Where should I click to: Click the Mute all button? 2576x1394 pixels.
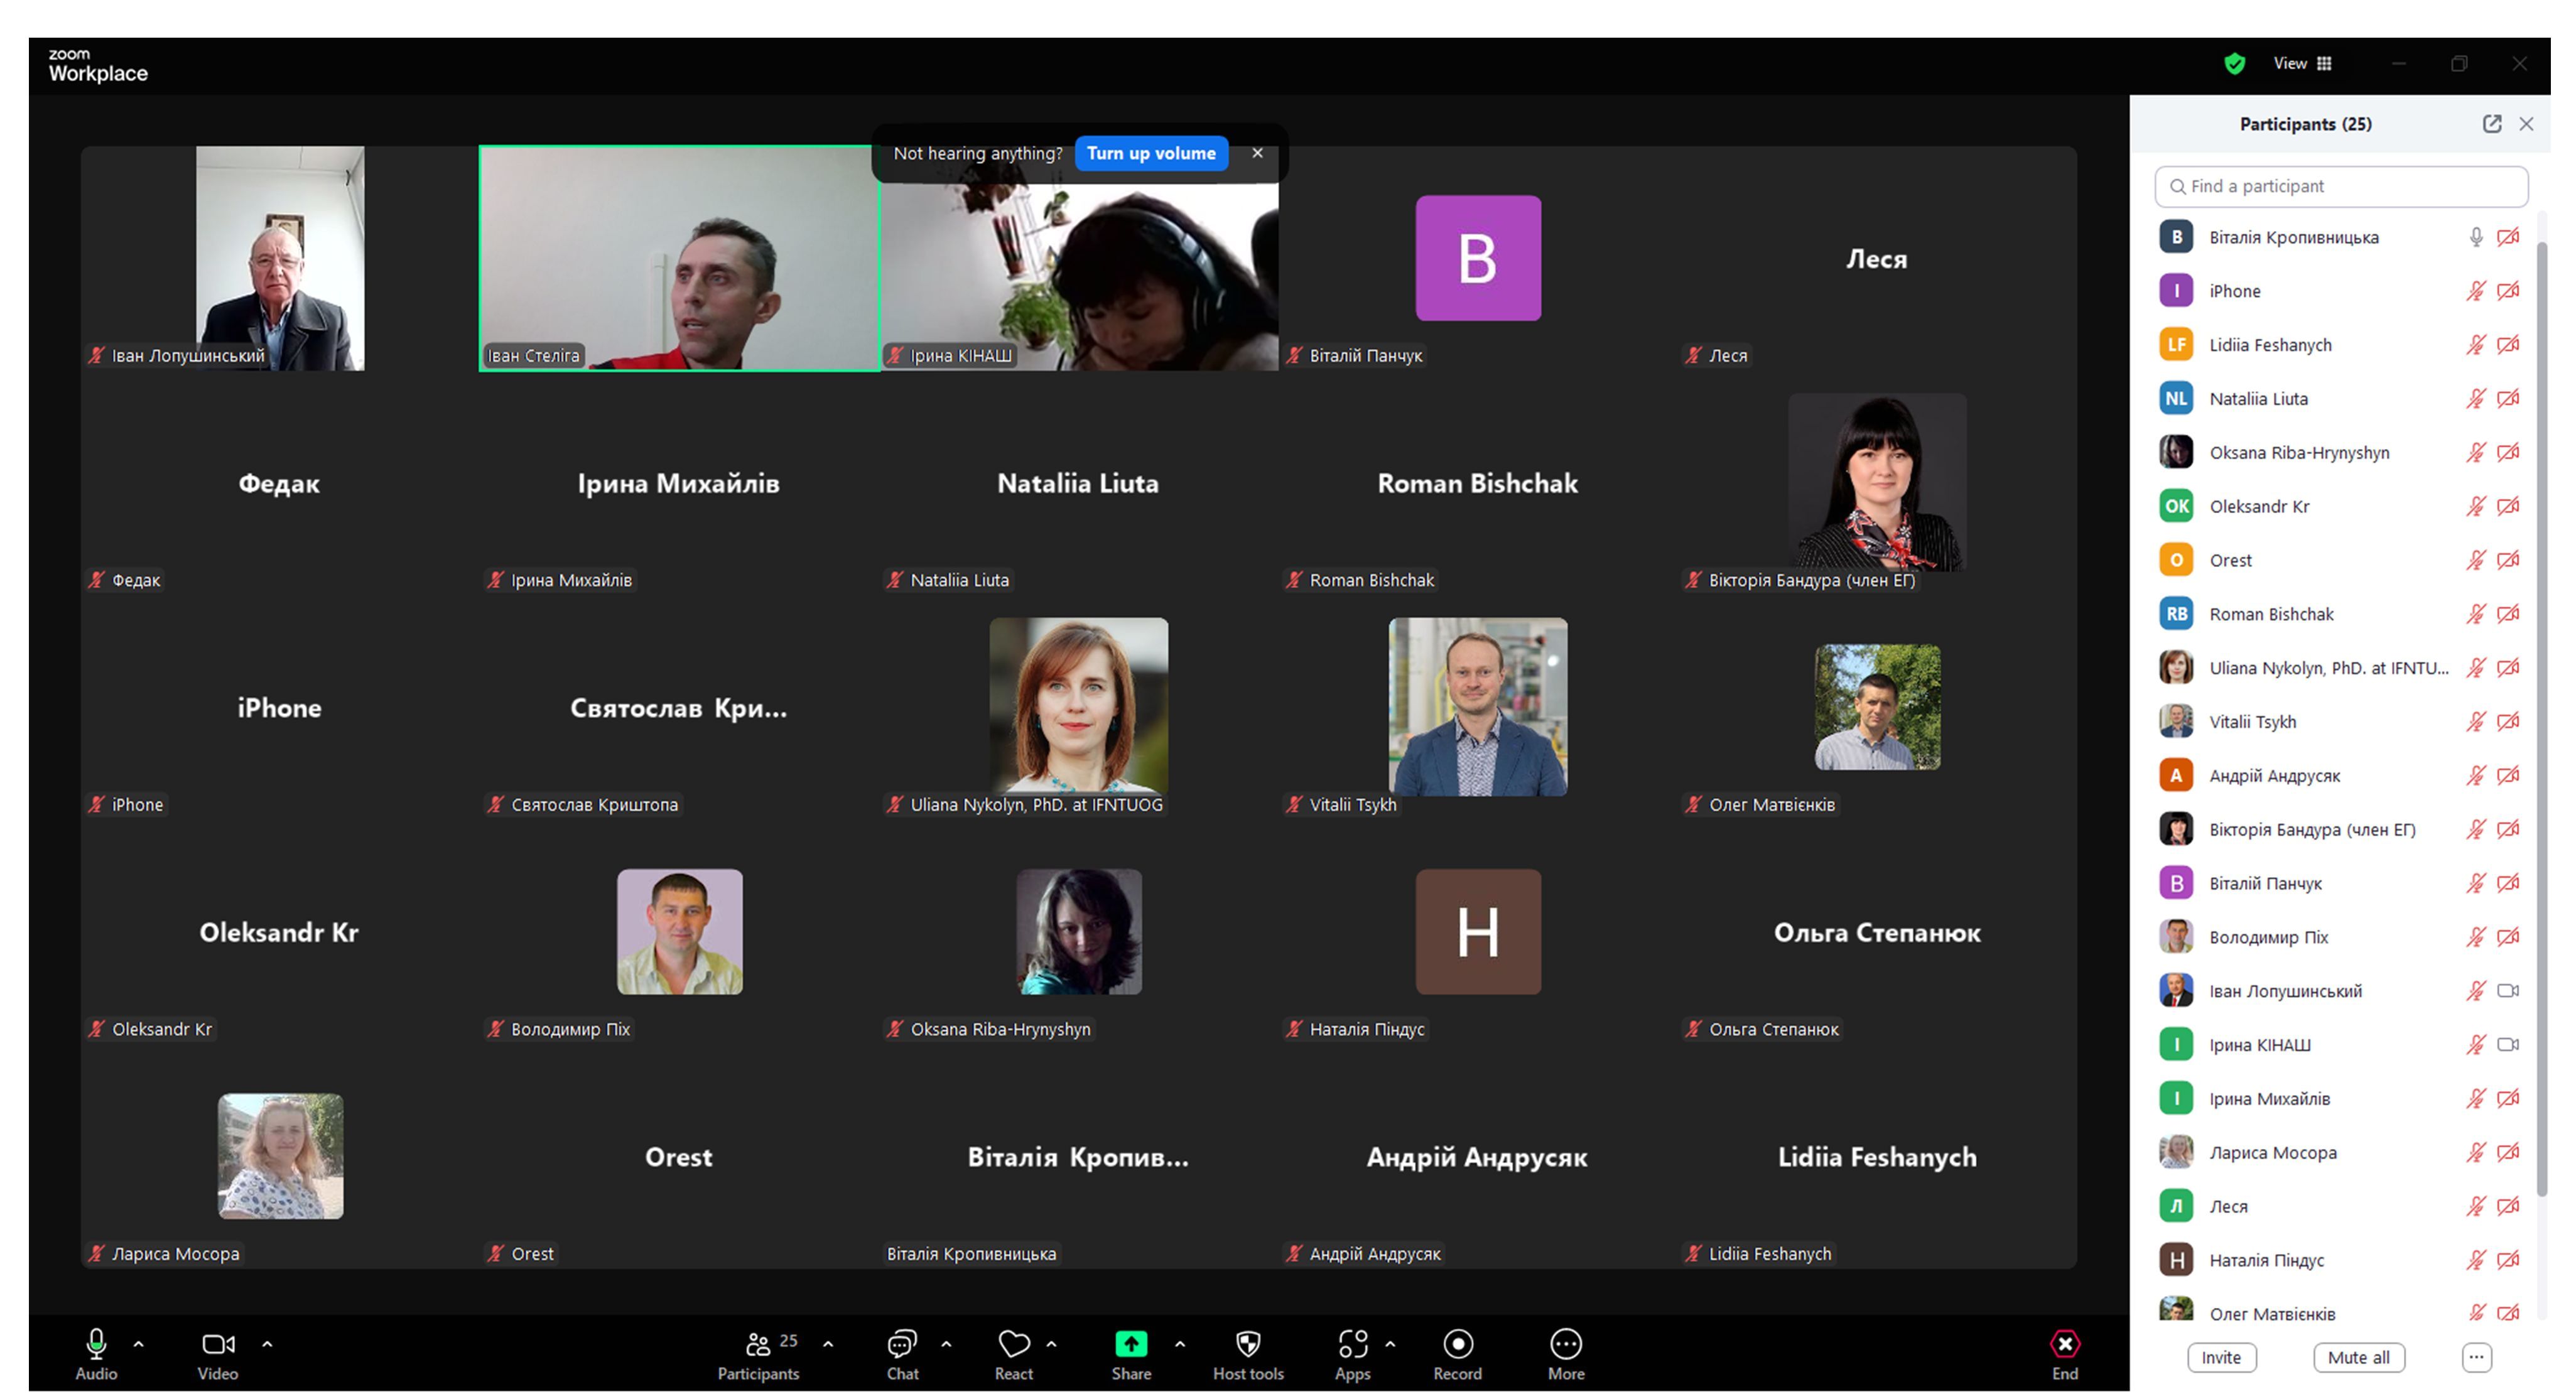(x=2358, y=1358)
